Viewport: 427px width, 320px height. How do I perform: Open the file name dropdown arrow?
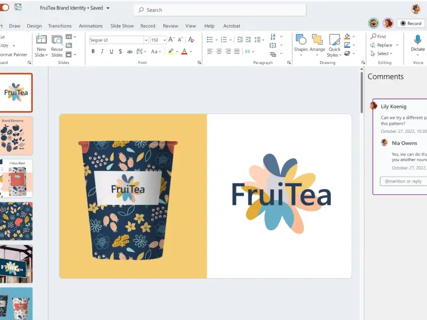pyautogui.click(x=108, y=8)
